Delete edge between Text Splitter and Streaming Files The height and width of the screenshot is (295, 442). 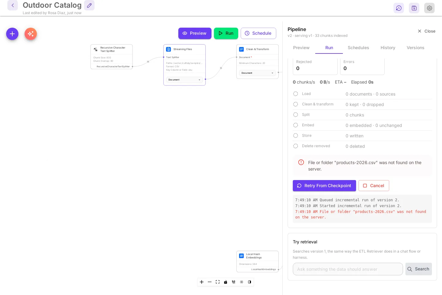(148, 62)
